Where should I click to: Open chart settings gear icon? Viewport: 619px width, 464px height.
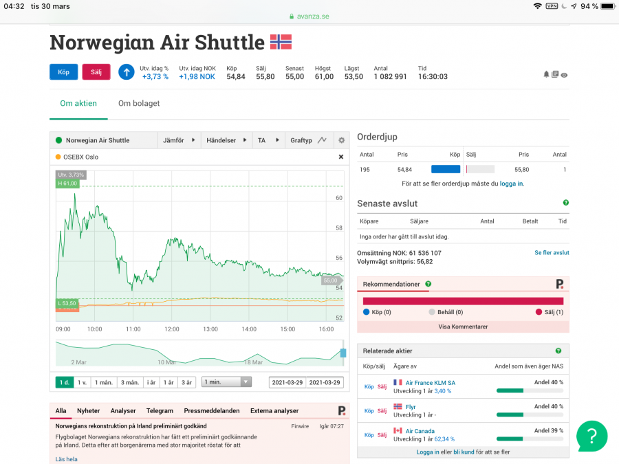pyautogui.click(x=341, y=140)
